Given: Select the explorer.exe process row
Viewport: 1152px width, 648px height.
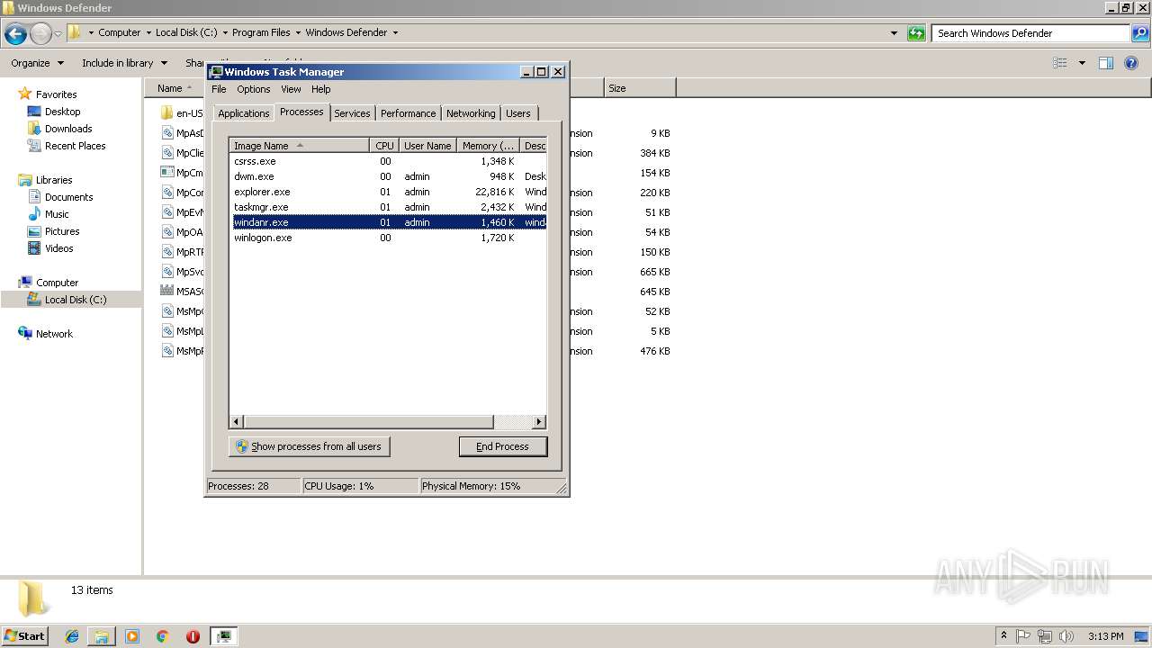Looking at the screenshot, I should tap(389, 192).
